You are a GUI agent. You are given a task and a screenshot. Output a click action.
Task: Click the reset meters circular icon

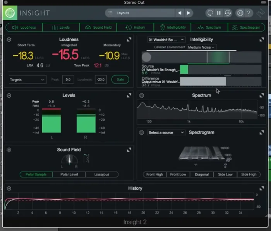[x=210, y=13]
